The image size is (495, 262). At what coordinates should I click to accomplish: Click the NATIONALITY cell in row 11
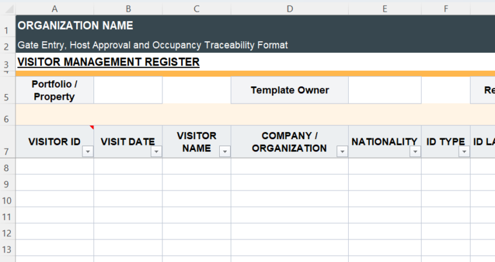[x=385, y=216]
